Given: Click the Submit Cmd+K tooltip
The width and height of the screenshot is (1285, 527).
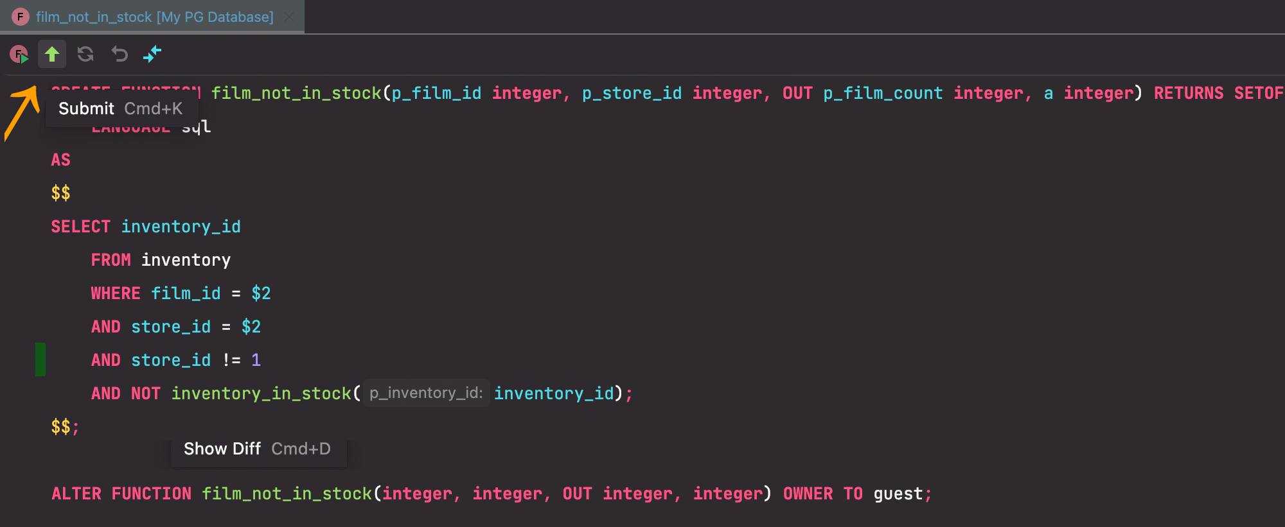Looking at the screenshot, I should 120,108.
